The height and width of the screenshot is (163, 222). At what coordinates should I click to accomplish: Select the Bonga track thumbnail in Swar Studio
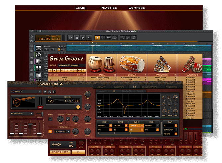(38, 55)
